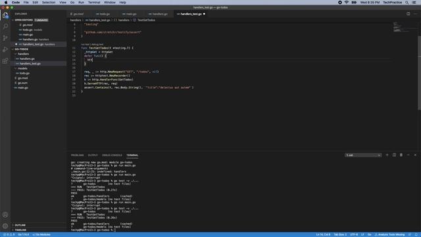This screenshot has width=421, height=237.
Task: Create a new terminal with the plus icon
Action: point(387,155)
